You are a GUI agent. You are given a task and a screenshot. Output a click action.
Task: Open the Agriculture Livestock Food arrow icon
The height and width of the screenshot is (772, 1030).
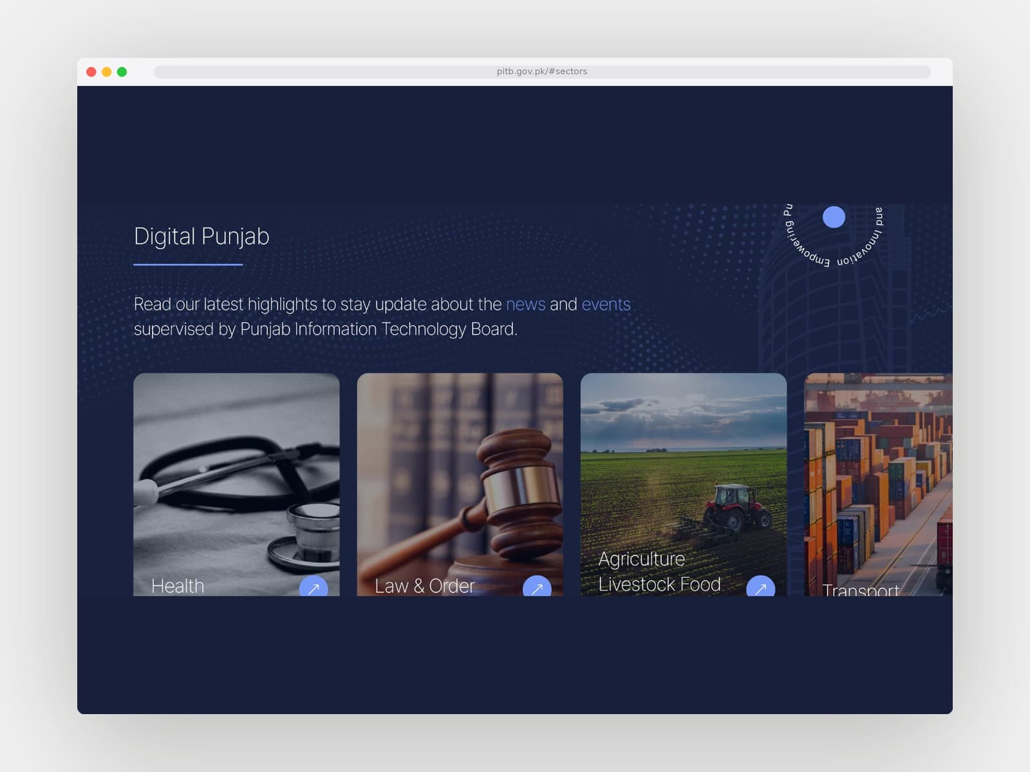pos(760,587)
